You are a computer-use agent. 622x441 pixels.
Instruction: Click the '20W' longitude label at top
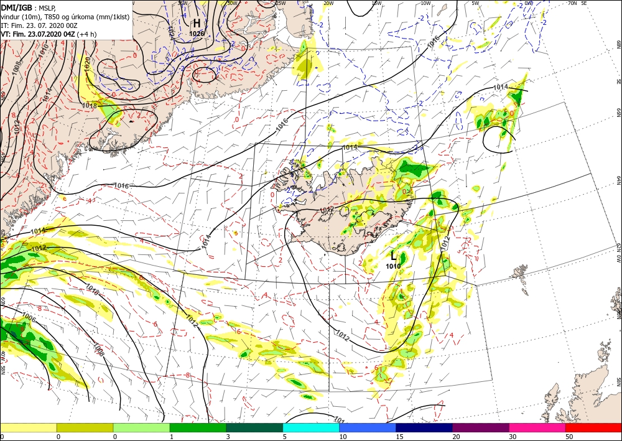point(328,3)
